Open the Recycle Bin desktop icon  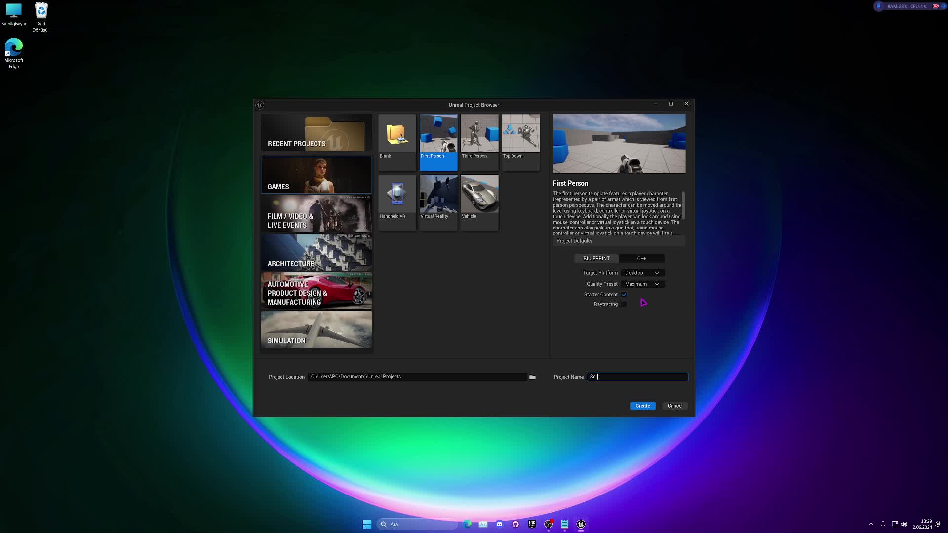(x=41, y=17)
